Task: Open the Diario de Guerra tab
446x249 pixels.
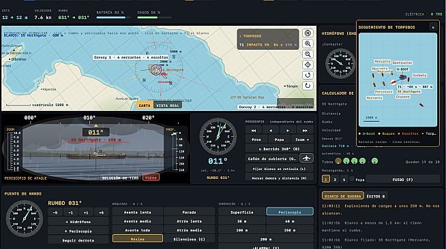Action: click(343, 196)
